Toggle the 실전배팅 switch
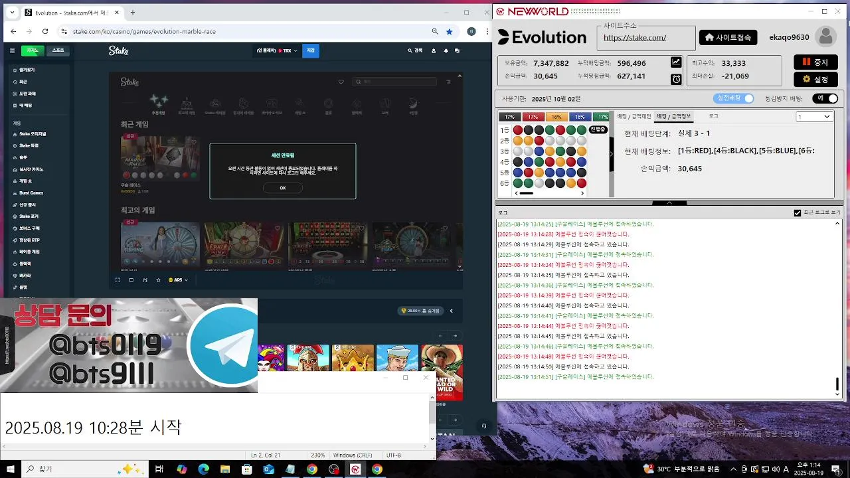The image size is (850, 478). pyautogui.click(x=734, y=98)
